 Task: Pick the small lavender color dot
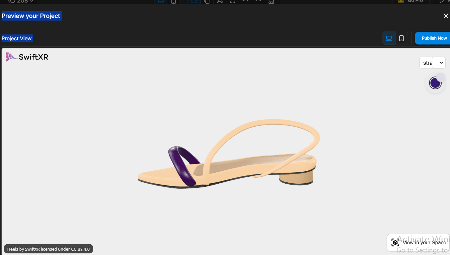point(441,77)
